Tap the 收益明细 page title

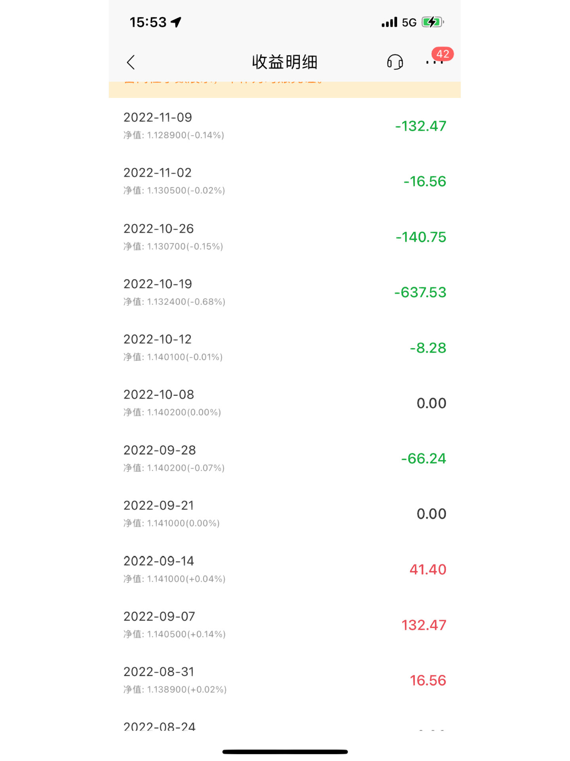[285, 62]
